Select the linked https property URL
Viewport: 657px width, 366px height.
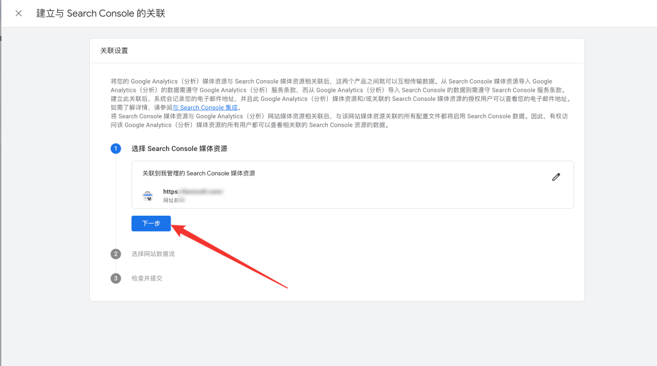(x=192, y=191)
